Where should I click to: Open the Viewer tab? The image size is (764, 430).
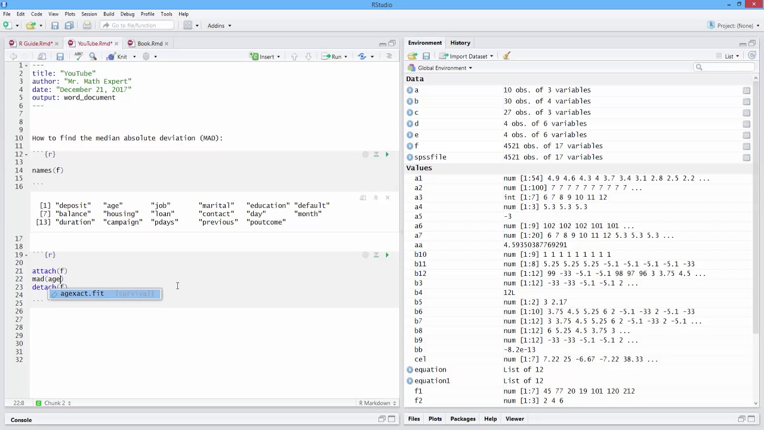(515, 419)
